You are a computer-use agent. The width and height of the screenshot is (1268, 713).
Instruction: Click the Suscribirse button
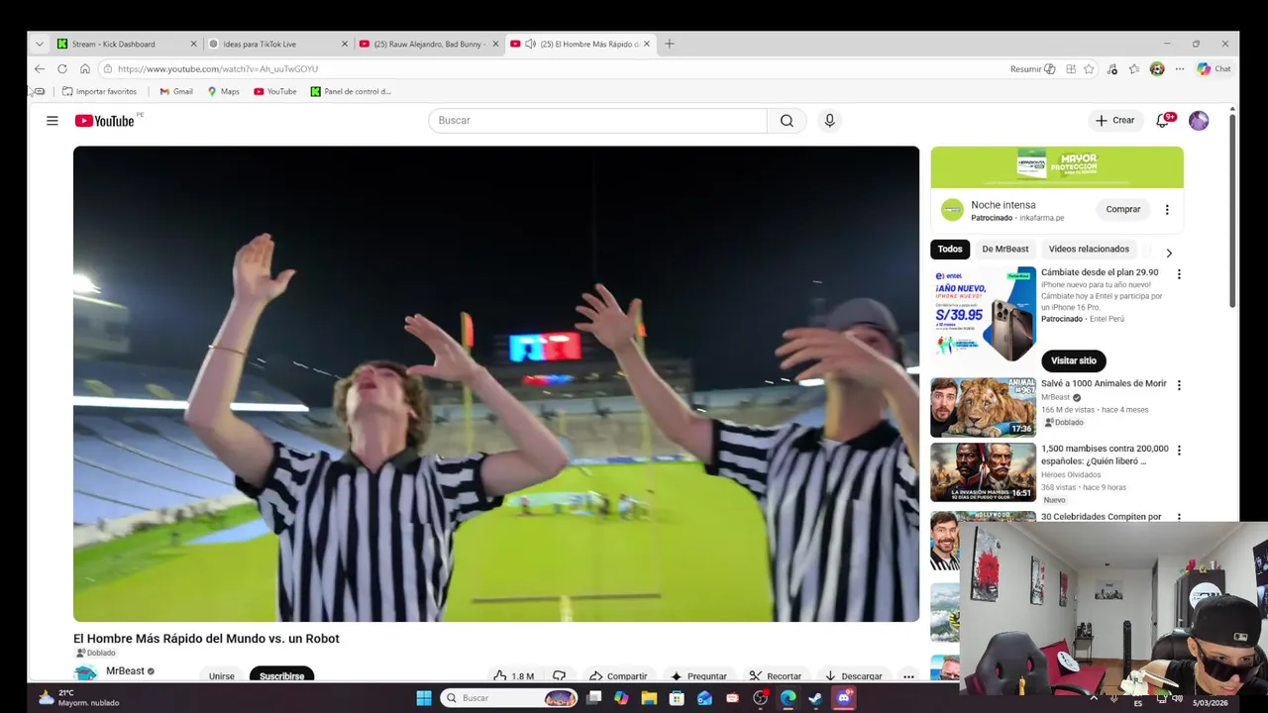point(281,676)
